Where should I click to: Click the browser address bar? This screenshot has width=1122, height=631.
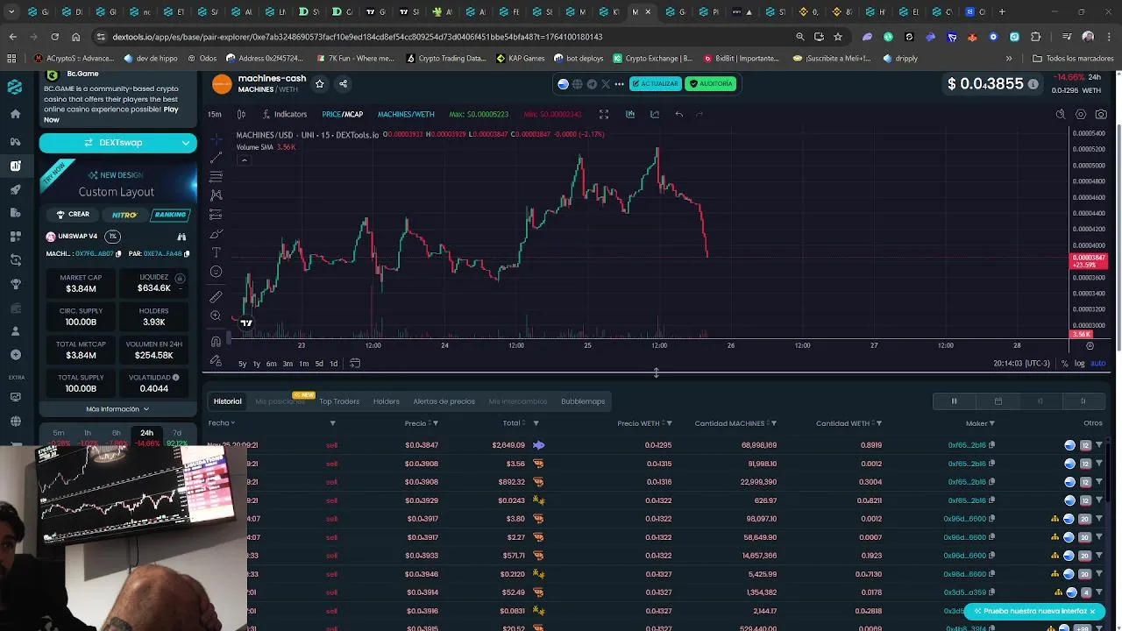pos(447,37)
